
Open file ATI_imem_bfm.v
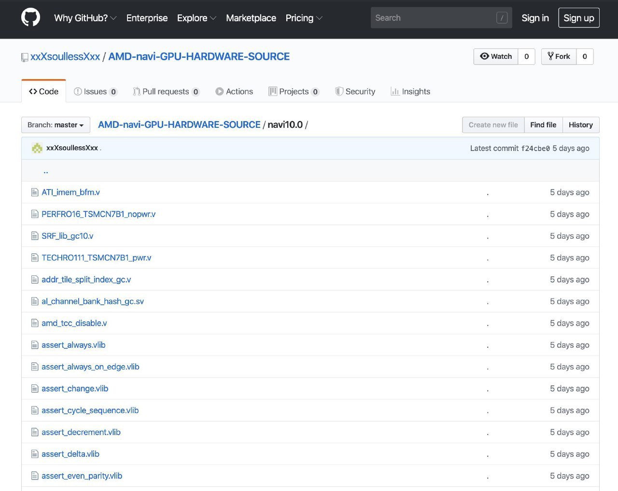tap(70, 192)
